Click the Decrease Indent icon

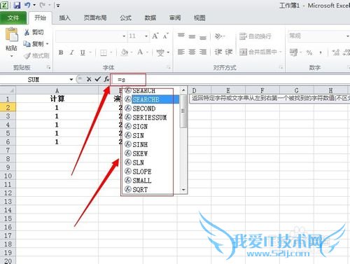pyautogui.click(x=218, y=52)
